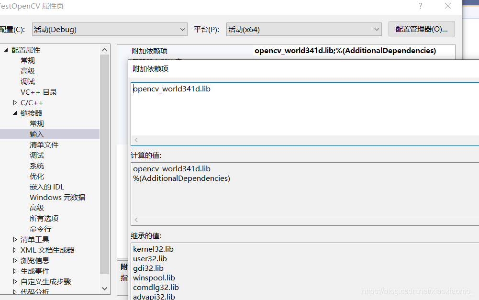The width and height of the screenshot is (479, 300).
Task: Click winspool.lib in inherited values
Action: point(154,278)
